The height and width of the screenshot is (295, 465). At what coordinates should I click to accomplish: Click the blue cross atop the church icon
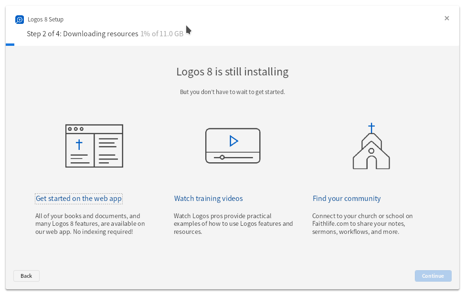(371, 128)
